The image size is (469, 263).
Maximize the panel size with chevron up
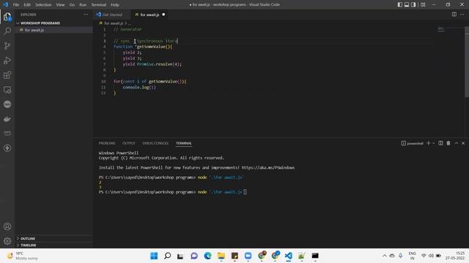[457, 143]
